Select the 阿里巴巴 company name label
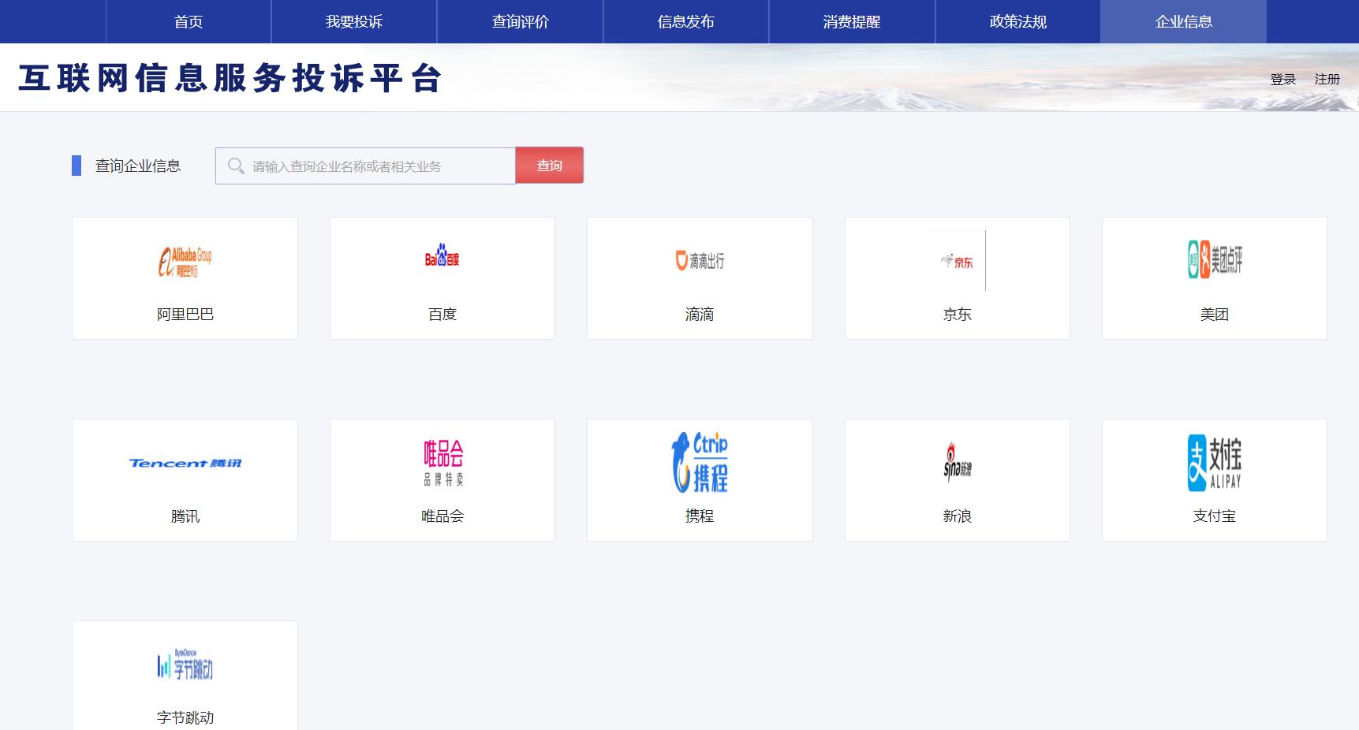 (x=185, y=314)
